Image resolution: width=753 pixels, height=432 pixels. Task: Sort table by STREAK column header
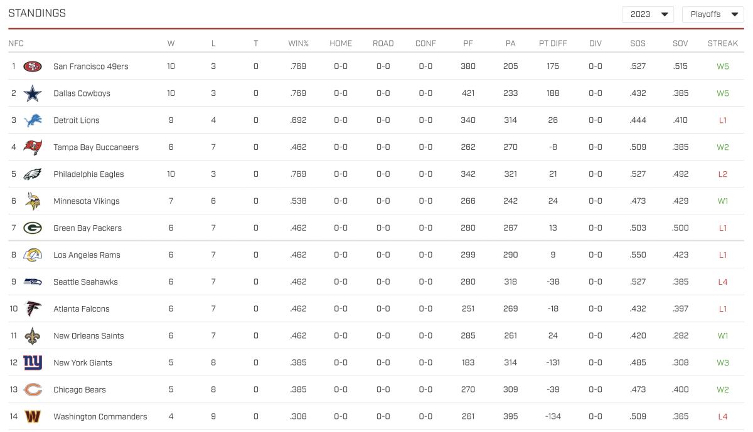point(722,43)
